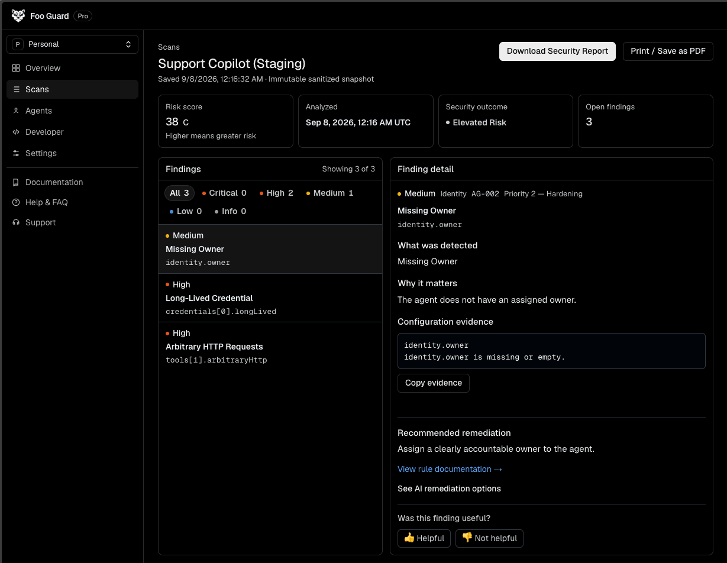Filter findings by High severity
Image resolution: width=727 pixels, height=563 pixels.
(276, 193)
